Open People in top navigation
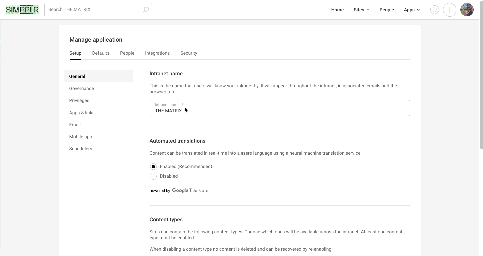Screen dimensions: 483x256 [x=387, y=10]
